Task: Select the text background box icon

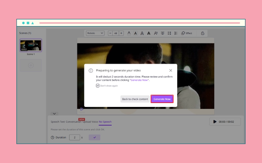Action: [136, 33]
